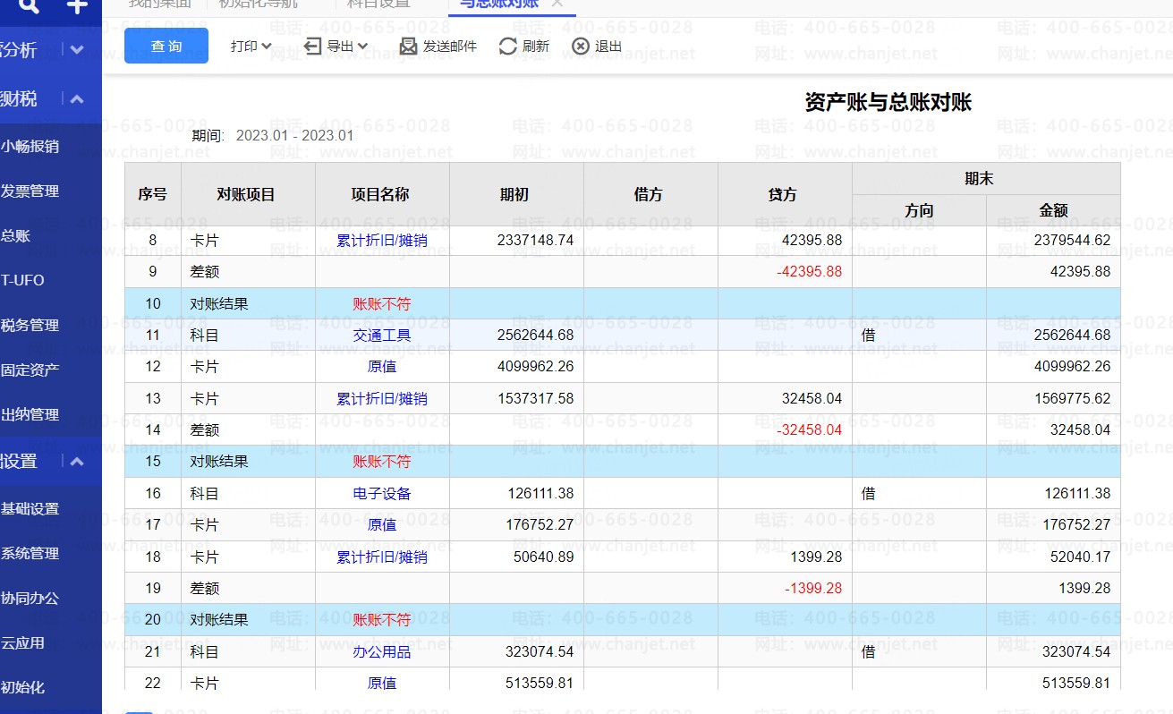Open 出纳管理 from the sidebar

click(30, 414)
